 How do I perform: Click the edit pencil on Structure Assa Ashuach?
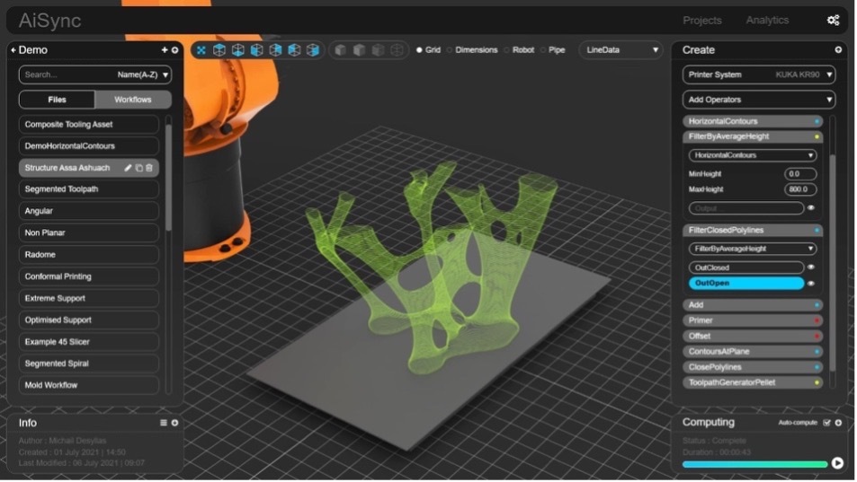point(129,168)
